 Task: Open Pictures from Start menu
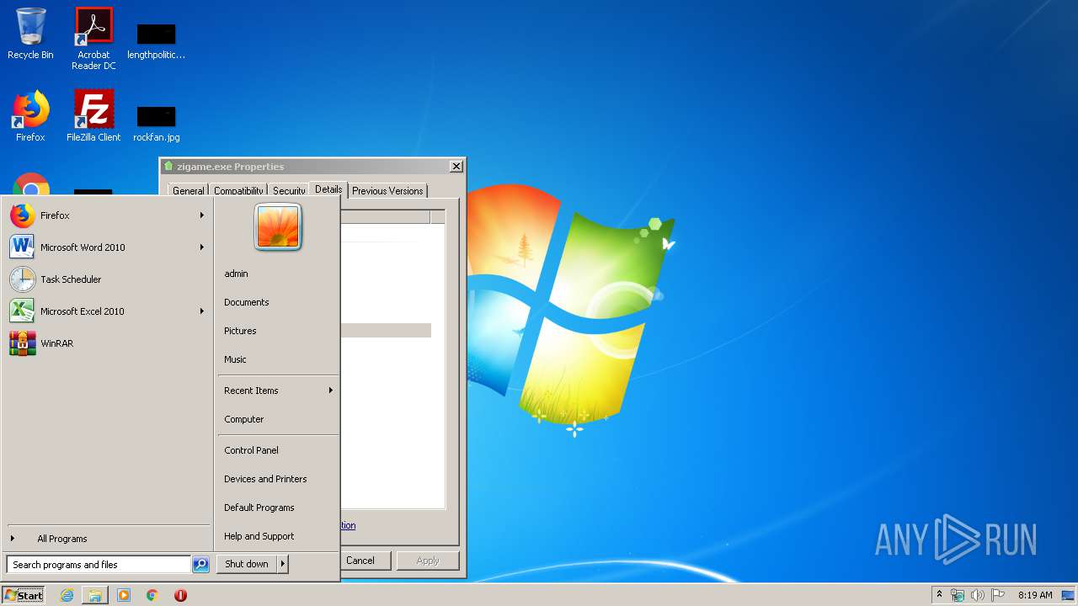click(x=278, y=331)
